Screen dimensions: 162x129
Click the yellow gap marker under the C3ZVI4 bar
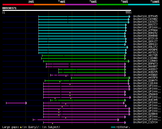tap(52, 123)
